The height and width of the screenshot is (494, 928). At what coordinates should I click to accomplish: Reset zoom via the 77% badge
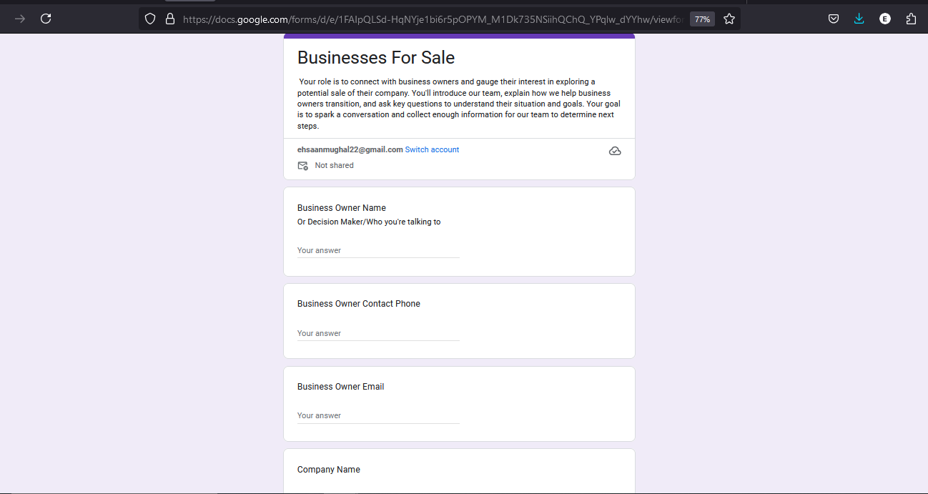[x=702, y=19]
